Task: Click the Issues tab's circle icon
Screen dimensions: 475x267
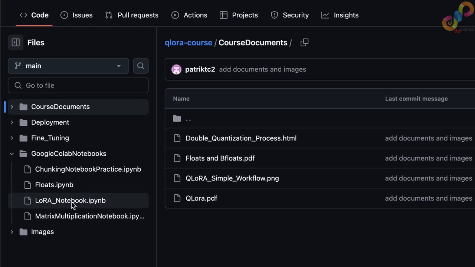Action: click(64, 15)
